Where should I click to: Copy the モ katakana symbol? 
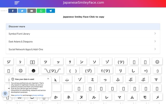(145, 97)
